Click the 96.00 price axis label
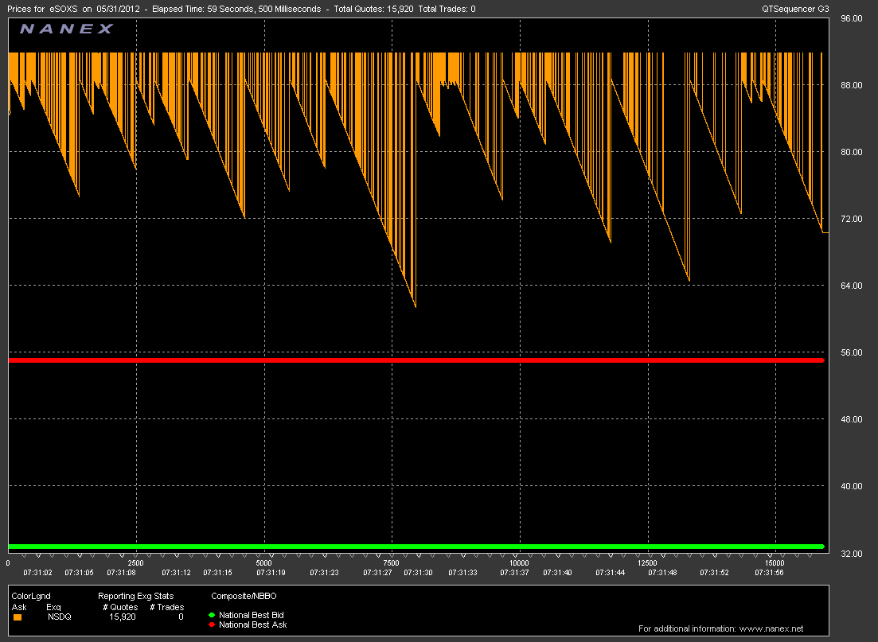The height and width of the screenshot is (642, 878). click(852, 18)
